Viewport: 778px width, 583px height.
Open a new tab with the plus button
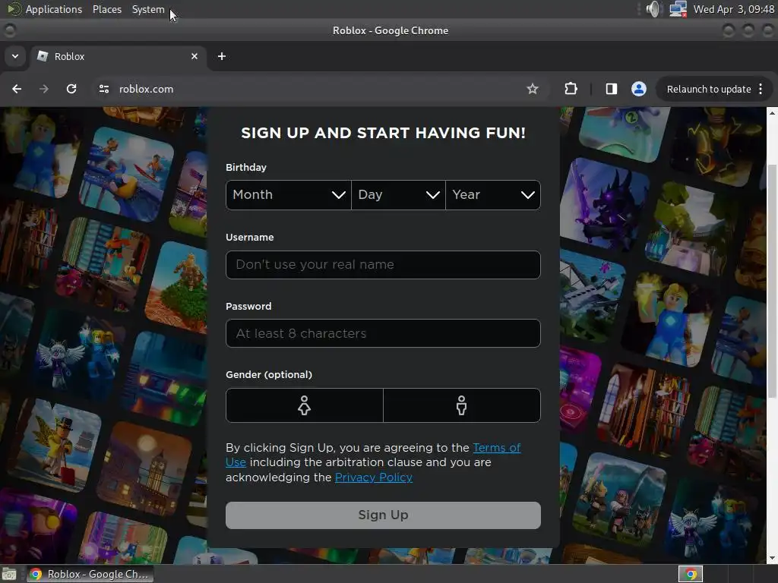pos(222,56)
